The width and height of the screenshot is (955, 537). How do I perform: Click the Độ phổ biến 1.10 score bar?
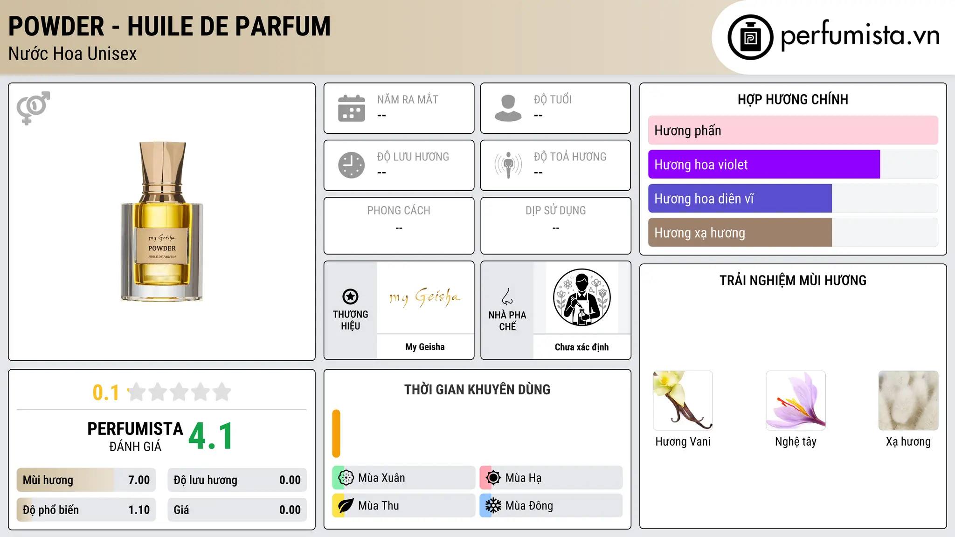click(x=86, y=510)
